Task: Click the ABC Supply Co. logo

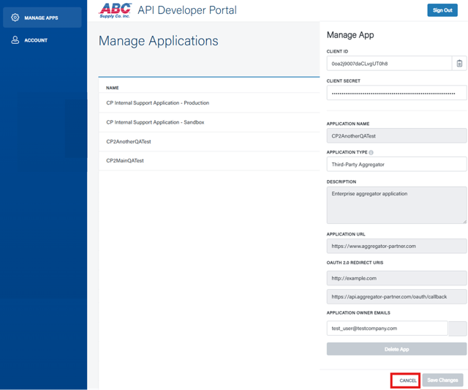Action: point(116,10)
